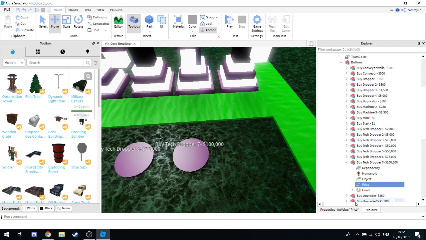Select the Price item in Explorer

click(380, 185)
